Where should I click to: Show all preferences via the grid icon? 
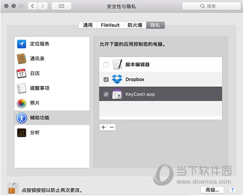pyautogui.click(x=61, y=6)
